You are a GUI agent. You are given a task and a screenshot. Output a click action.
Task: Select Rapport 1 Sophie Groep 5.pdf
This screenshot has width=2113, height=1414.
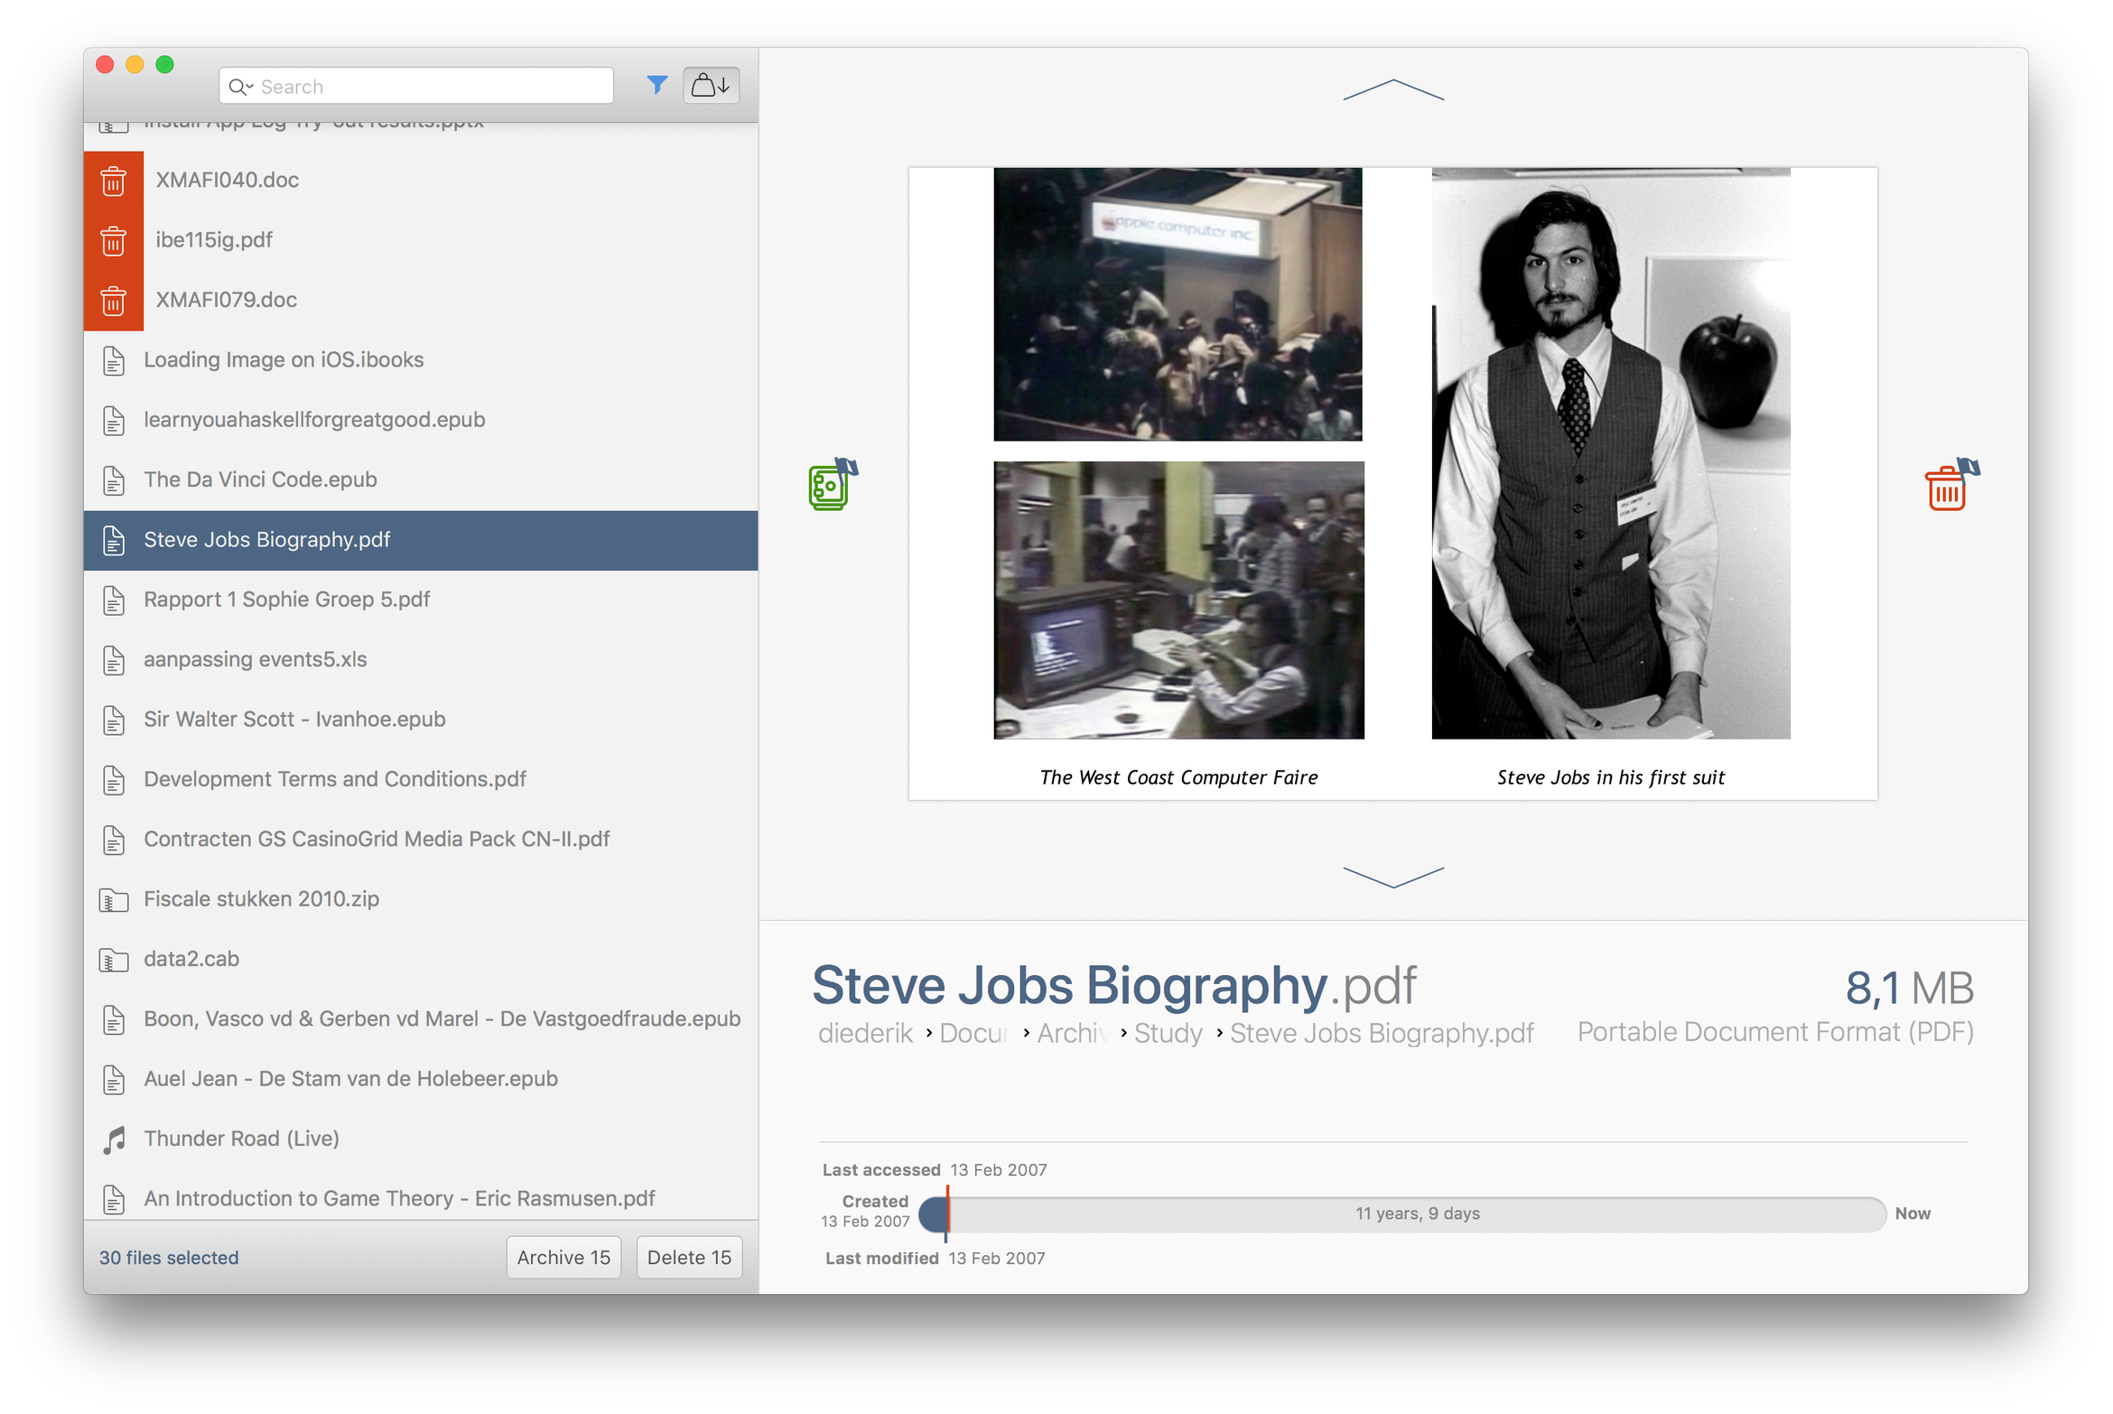pos(421,600)
